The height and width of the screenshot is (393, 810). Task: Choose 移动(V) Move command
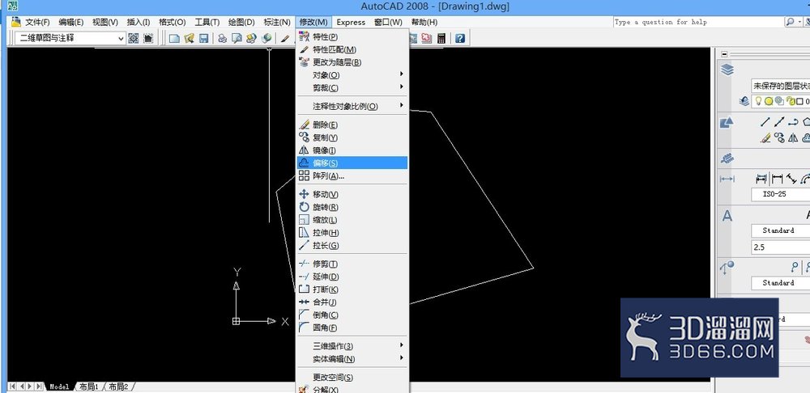pyautogui.click(x=352, y=194)
